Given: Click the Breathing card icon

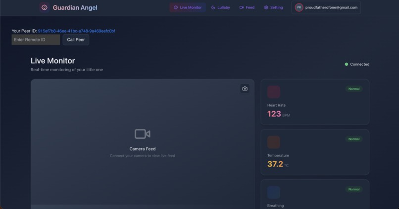Looking at the screenshot, I should 274,192.
